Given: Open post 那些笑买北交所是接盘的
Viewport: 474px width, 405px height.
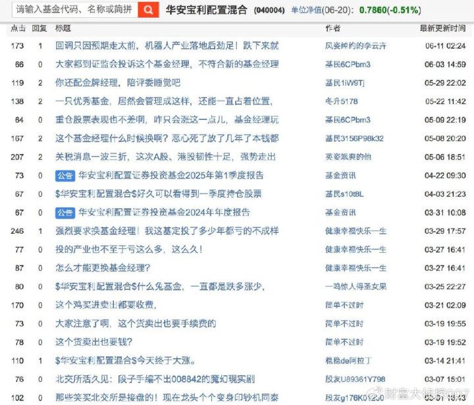Looking at the screenshot, I should coord(167,398).
